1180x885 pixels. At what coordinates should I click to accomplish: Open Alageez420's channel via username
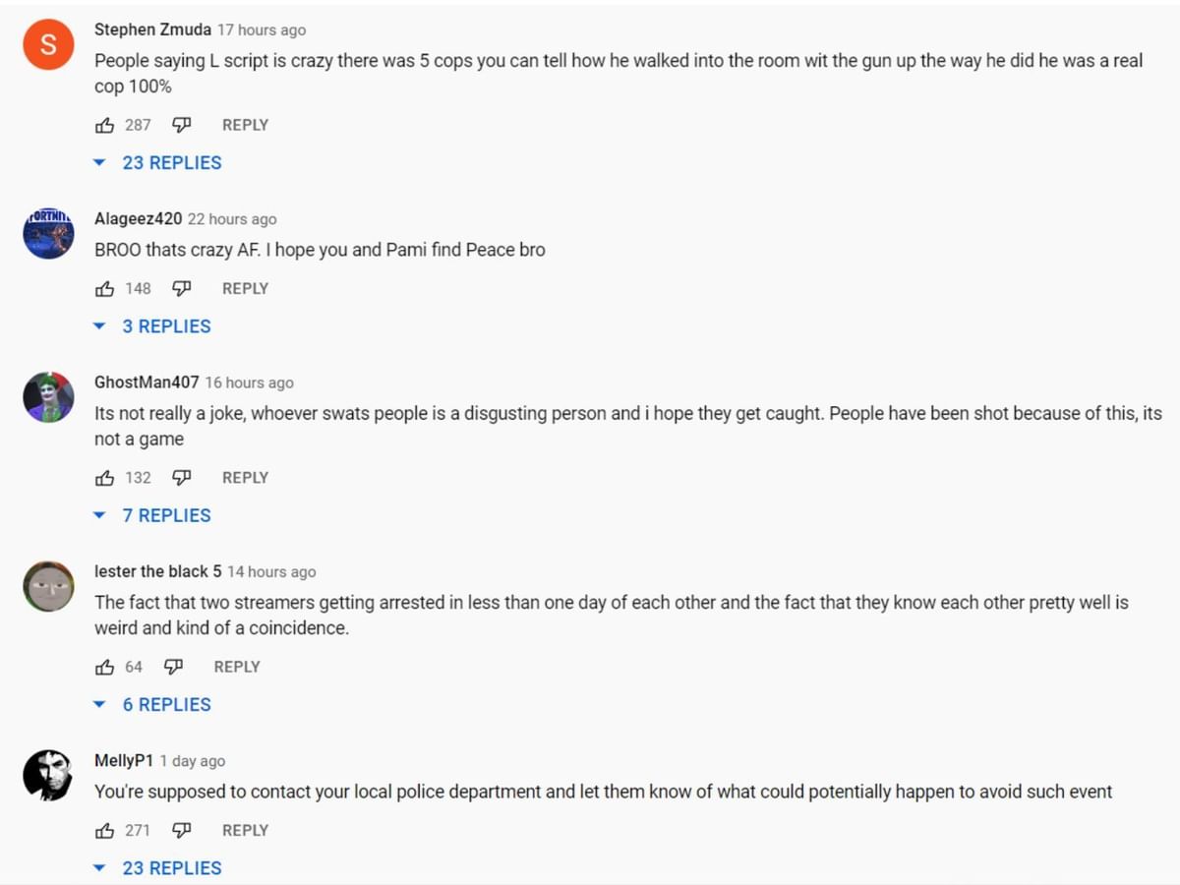(x=138, y=218)
